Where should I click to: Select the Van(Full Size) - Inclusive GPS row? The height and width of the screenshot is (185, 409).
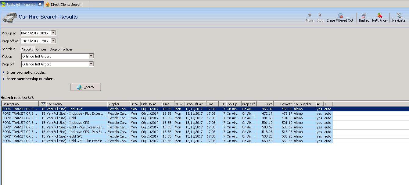point(167,123)
